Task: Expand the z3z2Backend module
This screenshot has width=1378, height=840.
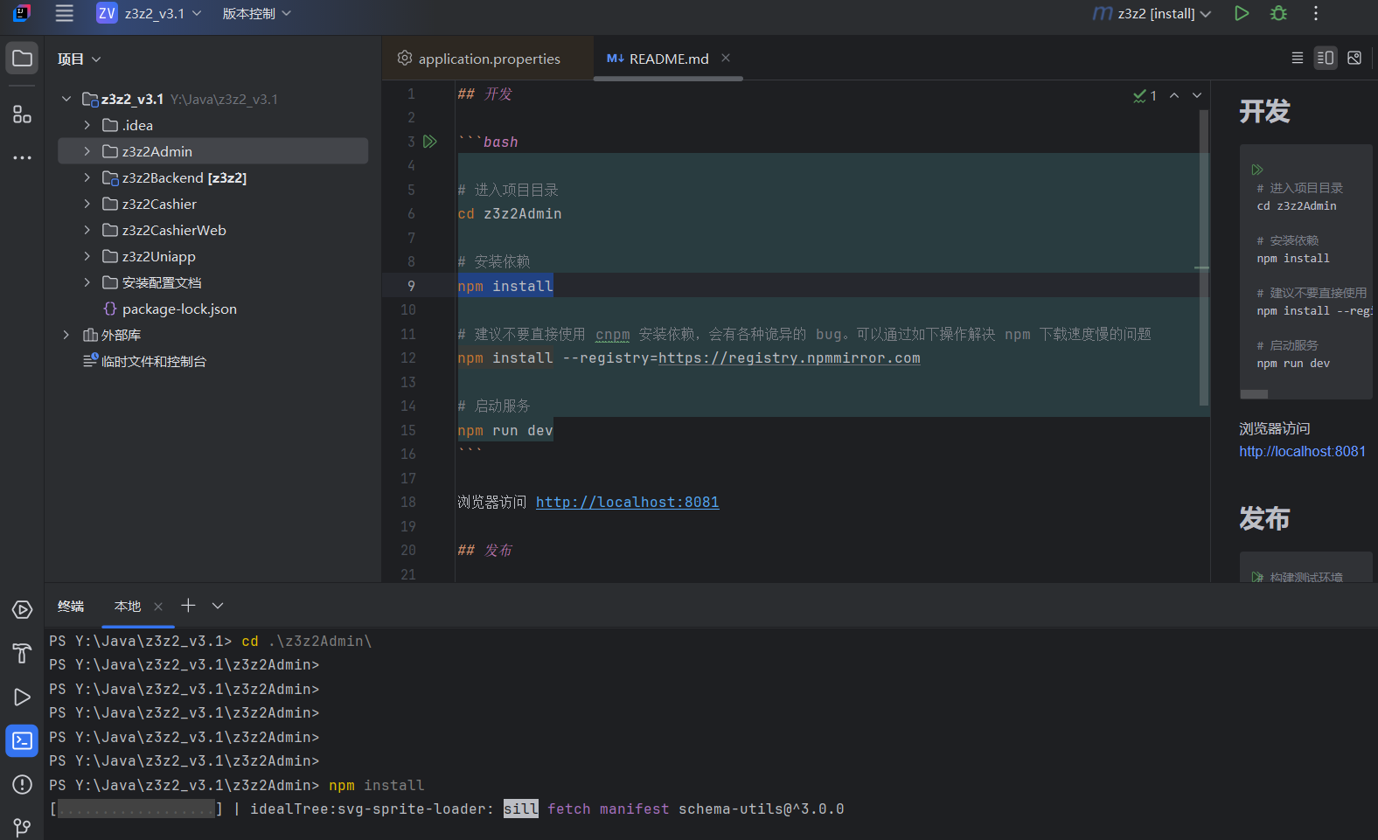Action: 87,177
